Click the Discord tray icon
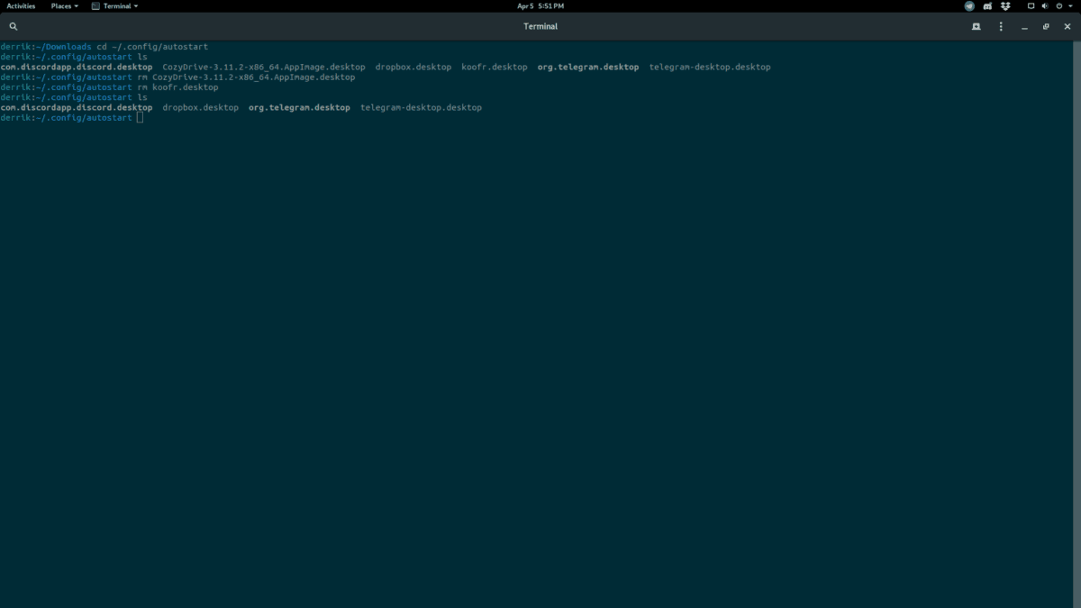The image size is (1081, 608). 987,5
